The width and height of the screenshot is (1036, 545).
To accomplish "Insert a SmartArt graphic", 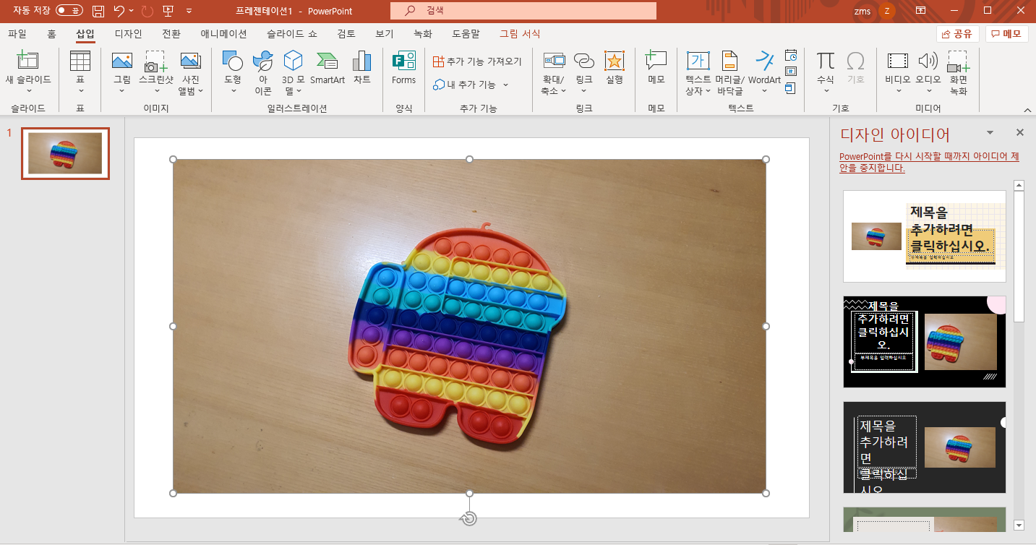I will [x=328, y=66].
